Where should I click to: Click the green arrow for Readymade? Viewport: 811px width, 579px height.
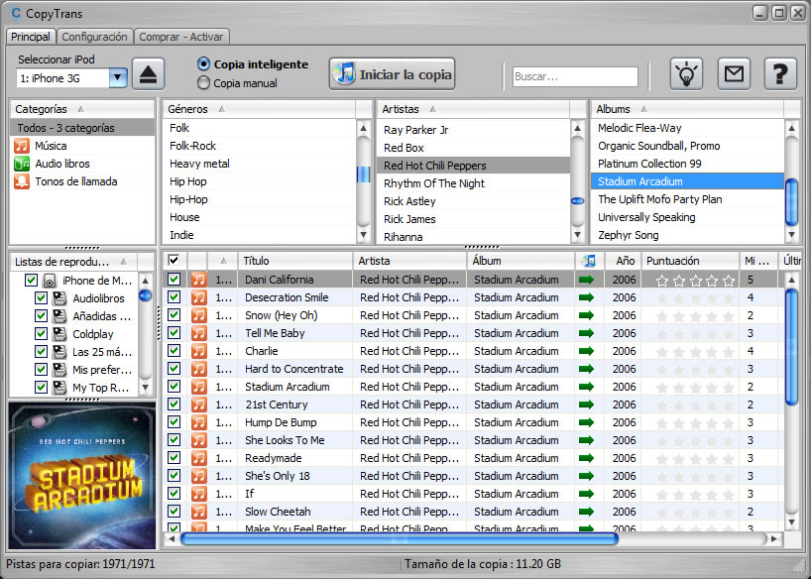click(587, 458)
